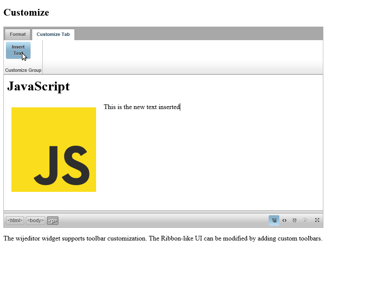The image size is (372, 284).
Task: Select the <body> tag selector
Action: click(35, 220)
